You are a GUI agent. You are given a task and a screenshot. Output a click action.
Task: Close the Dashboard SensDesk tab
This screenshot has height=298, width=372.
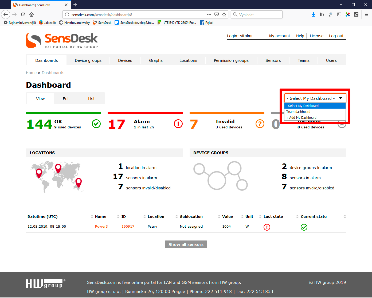[x=66, y=5]
